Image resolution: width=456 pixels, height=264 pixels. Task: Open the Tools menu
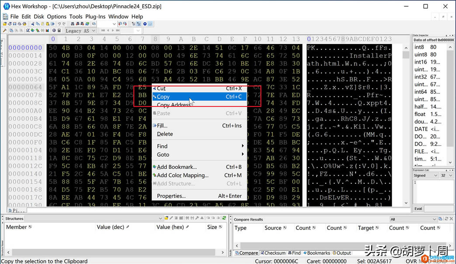coord(76,17)
